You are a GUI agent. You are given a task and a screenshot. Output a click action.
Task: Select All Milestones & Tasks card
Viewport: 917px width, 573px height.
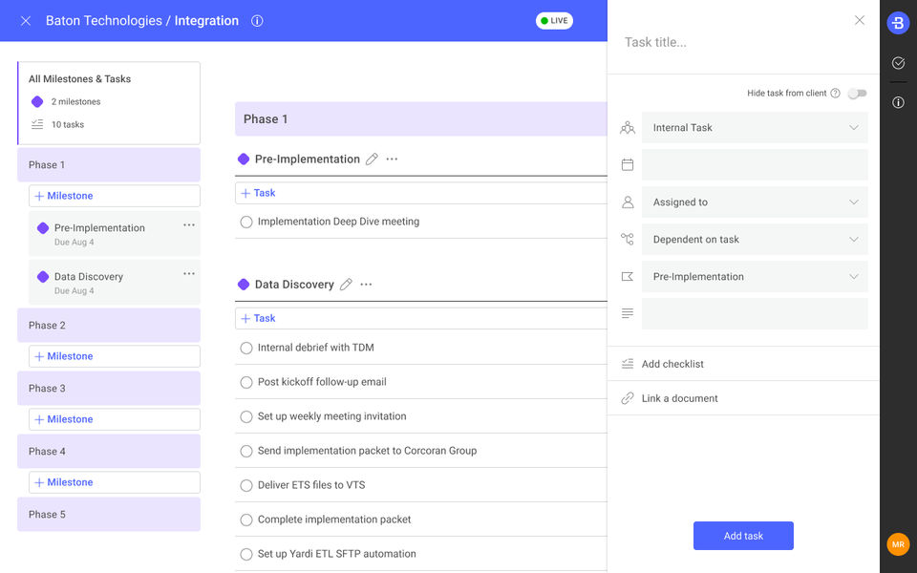[x=109, y=103]
